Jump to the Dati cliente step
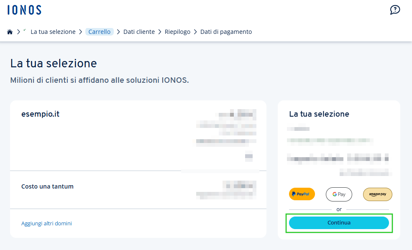Screen dimensions: 412x250 click(x=139, y=32)
